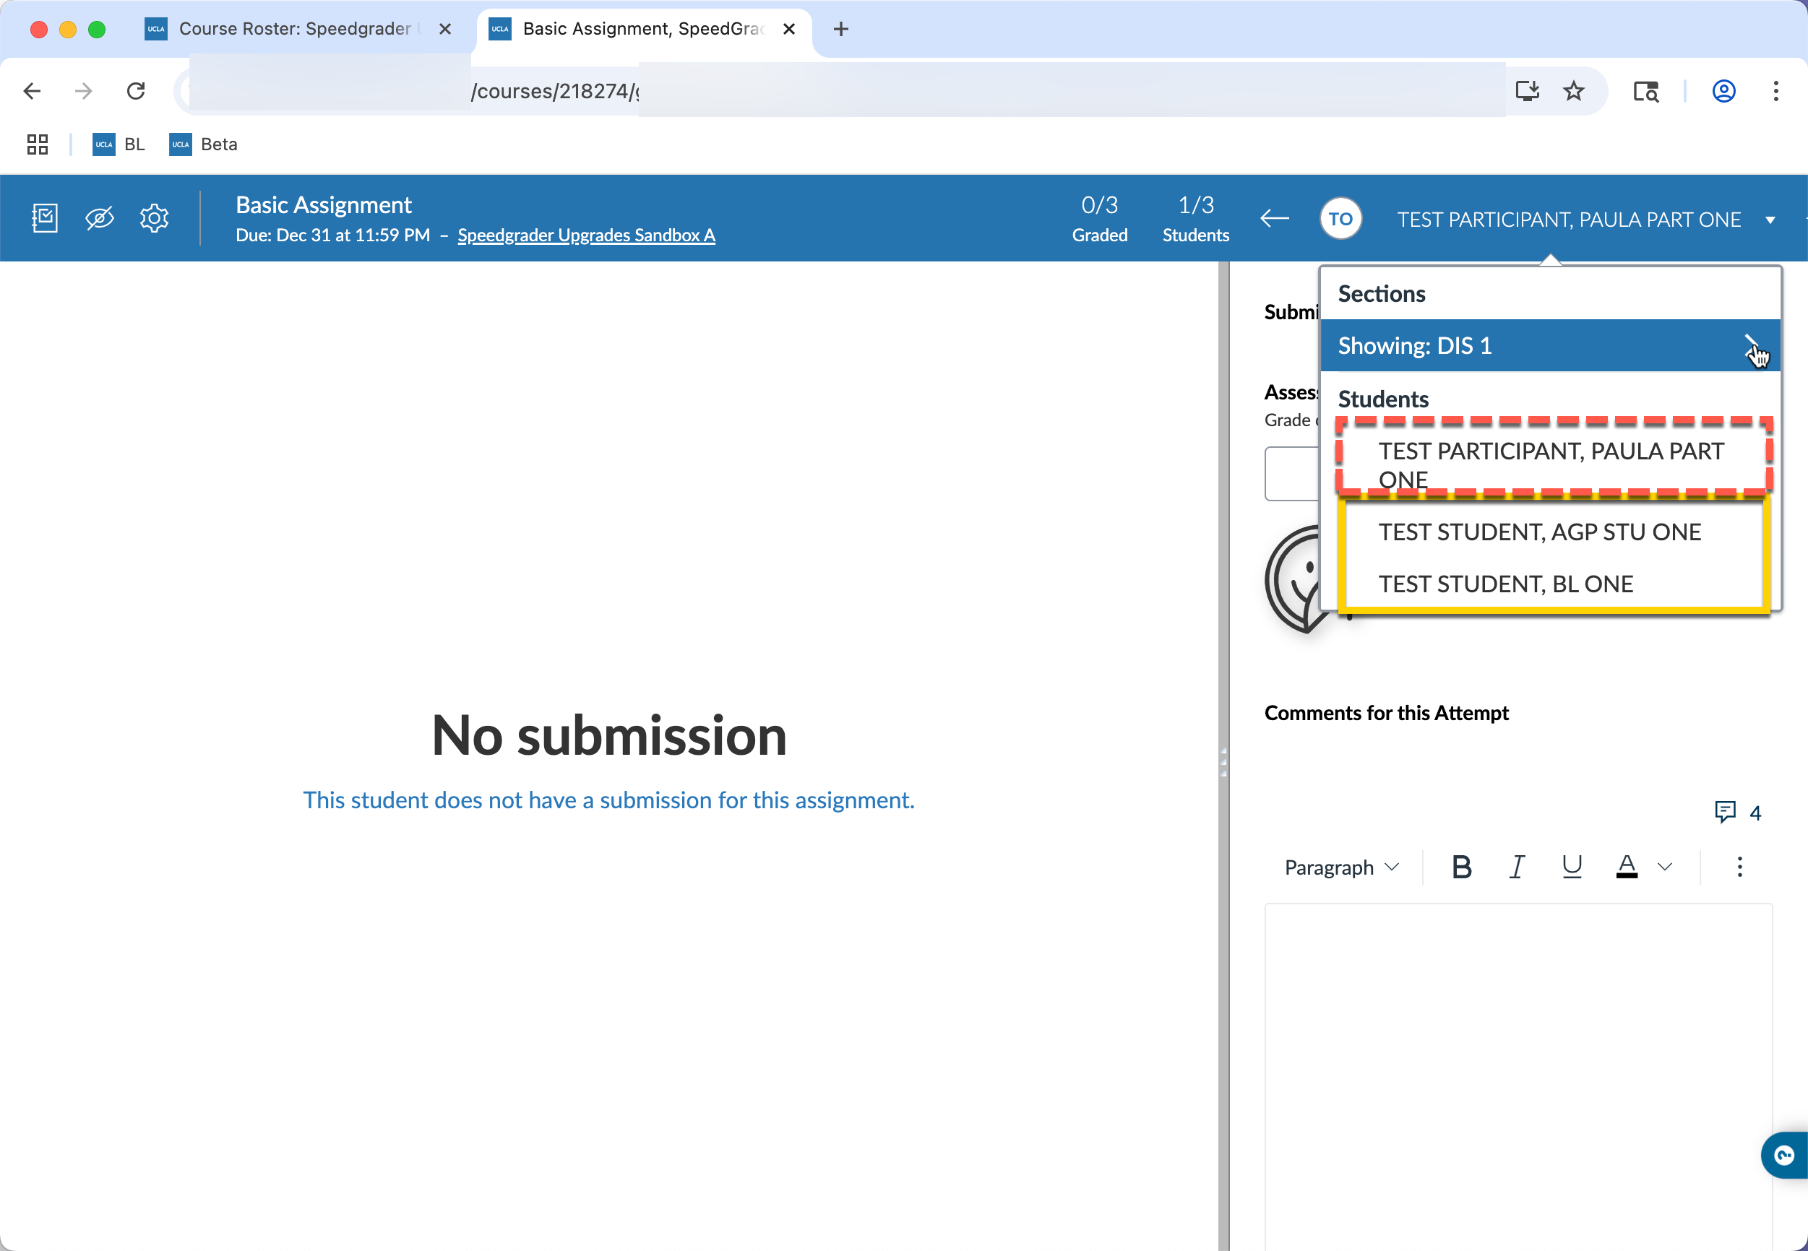Viewport: 1808px width, 1251px height.
Task: Open the text color picker chevron
Action: point(1664,867)
